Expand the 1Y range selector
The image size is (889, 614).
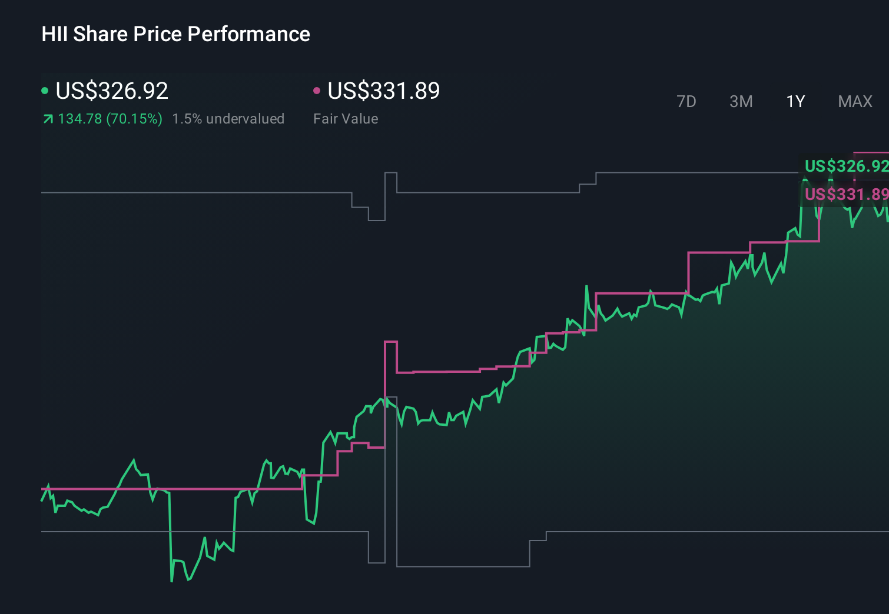click(795, 101)
